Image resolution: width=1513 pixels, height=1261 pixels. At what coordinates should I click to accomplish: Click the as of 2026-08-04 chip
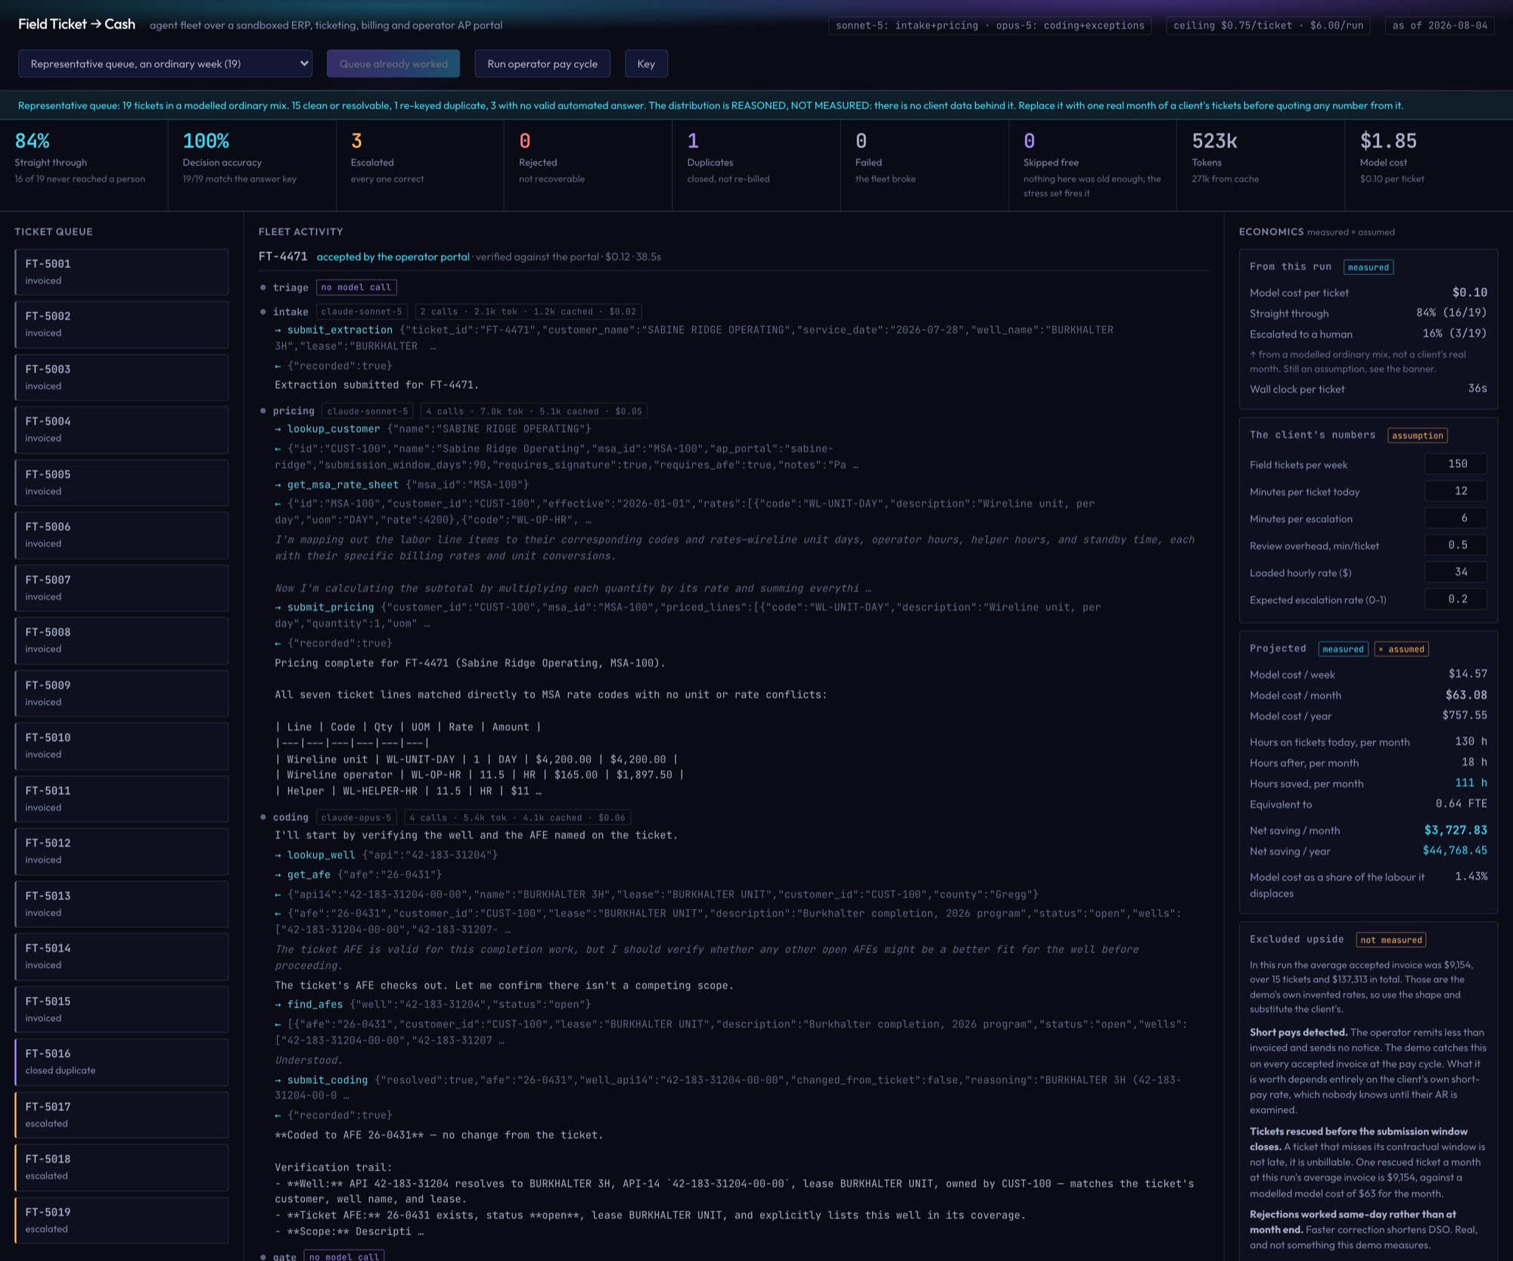click(x=1440, y=26)
